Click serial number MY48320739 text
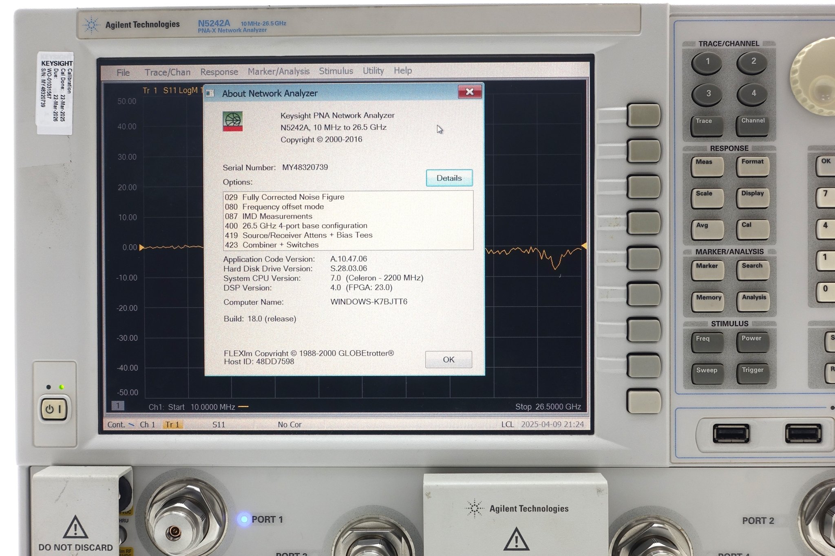This screenshot has width=835, height=556. coord(305,167)
